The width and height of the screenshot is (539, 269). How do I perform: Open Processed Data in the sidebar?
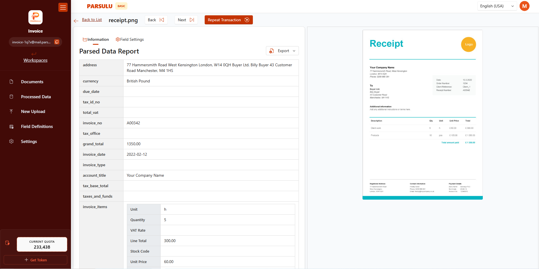coord(36,97)
